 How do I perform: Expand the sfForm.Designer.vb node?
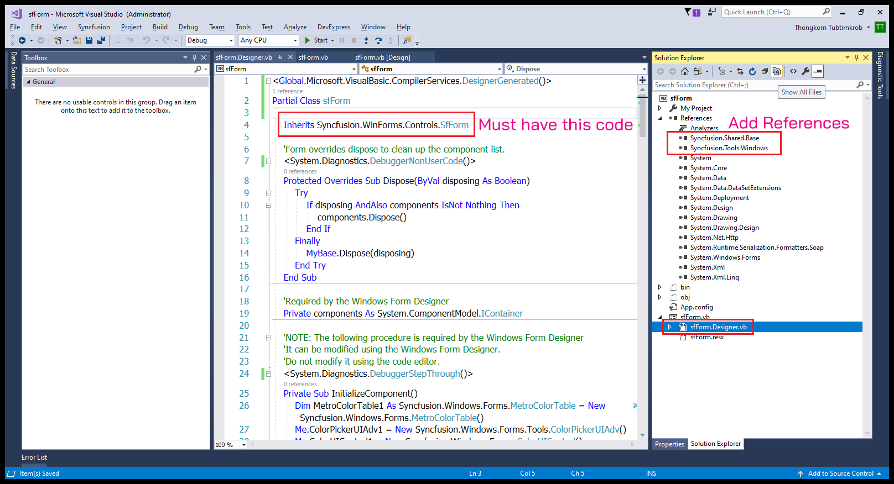pos(669,327)
